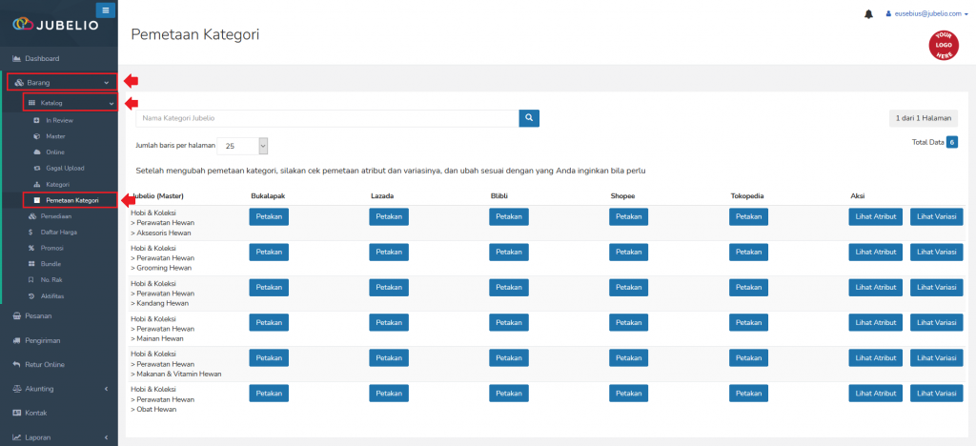Collapse the Katalog submenu chevron
976x446 pixels.
112,103
